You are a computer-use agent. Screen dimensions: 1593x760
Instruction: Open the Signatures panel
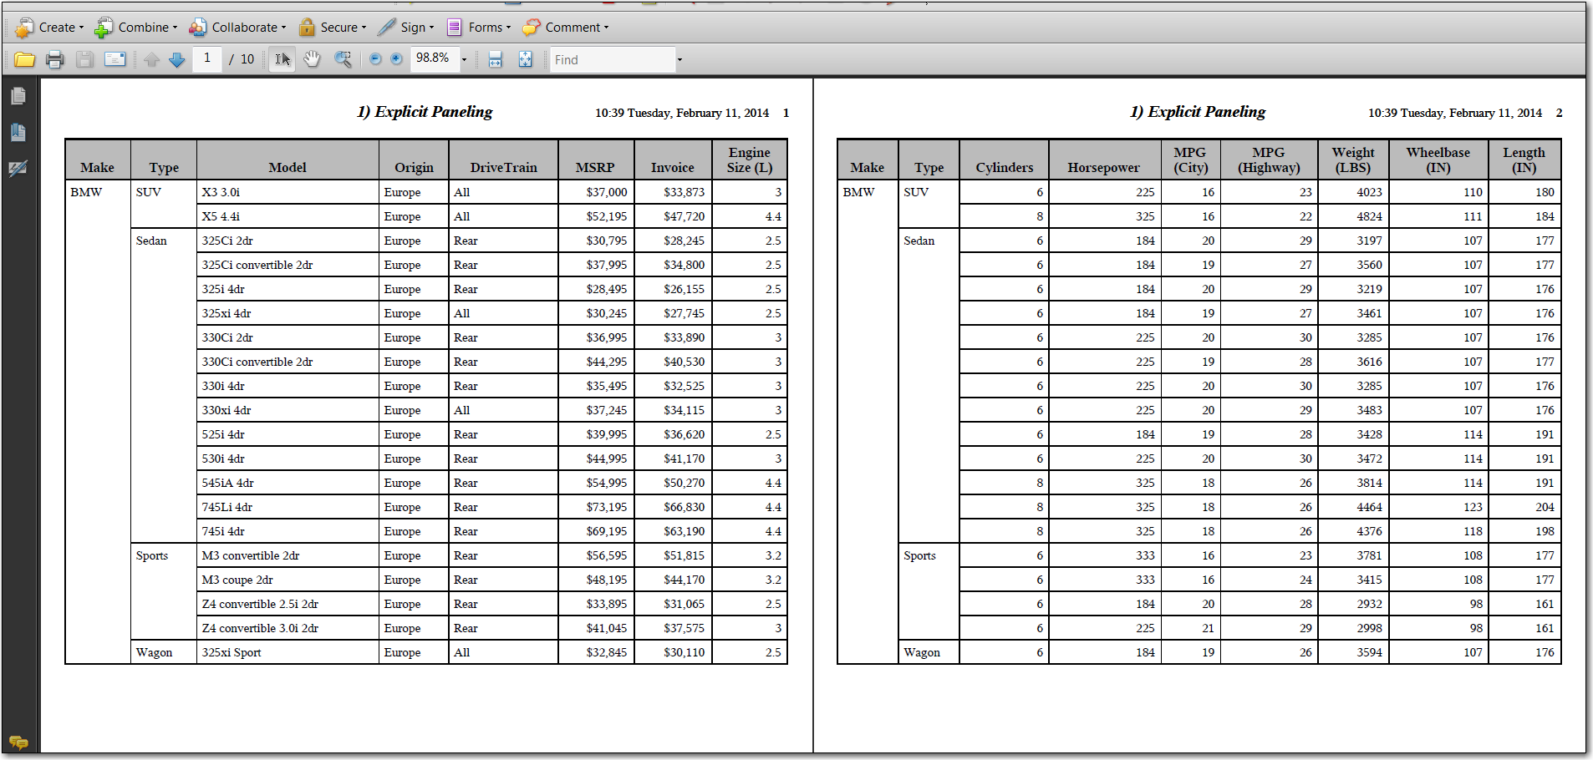click(18, 168)
